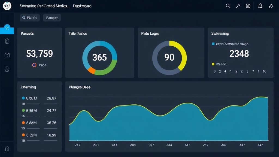279x157 pixels.
Task: Click the Plareh search button
Action: (x=30, y=18)
